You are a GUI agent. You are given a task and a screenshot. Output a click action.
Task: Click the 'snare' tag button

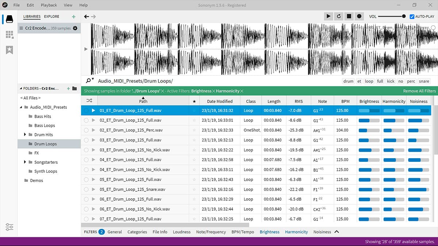[x=424, y=81]
